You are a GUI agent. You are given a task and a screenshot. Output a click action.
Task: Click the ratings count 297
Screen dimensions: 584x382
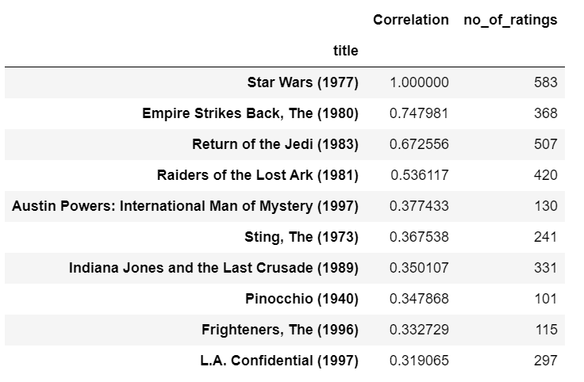(x=546, y=361)
